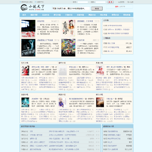
Task: Click the gray search button beside search box
Action: pyautogui.click(x=97, y=8)
